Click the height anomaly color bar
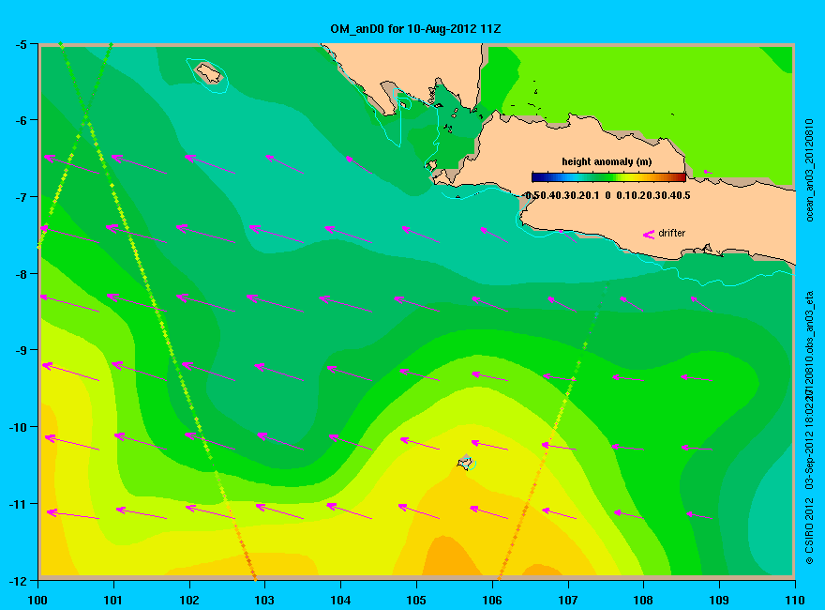Viewport: 825px width, 610px height. pos(608,177)
